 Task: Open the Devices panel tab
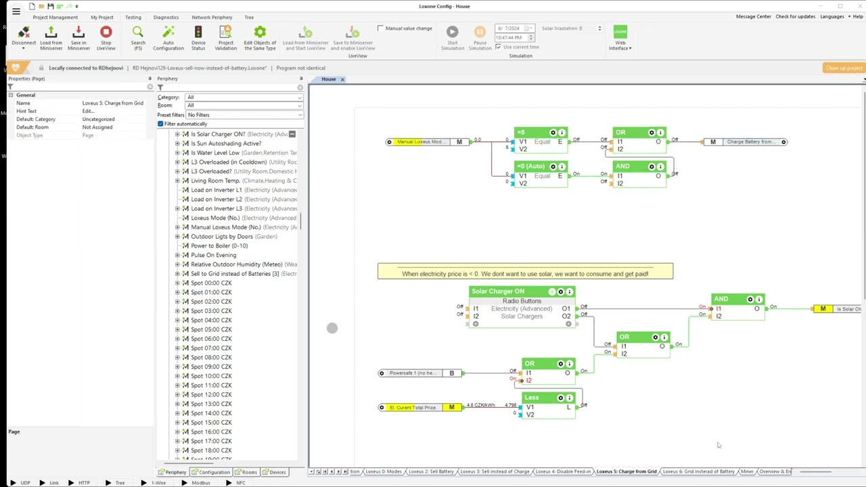275,472
